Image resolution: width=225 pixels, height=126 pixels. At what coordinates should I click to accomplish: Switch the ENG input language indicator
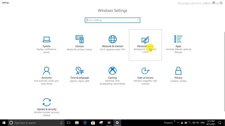202,123
